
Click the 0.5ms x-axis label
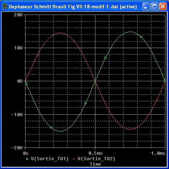[95, 153]
